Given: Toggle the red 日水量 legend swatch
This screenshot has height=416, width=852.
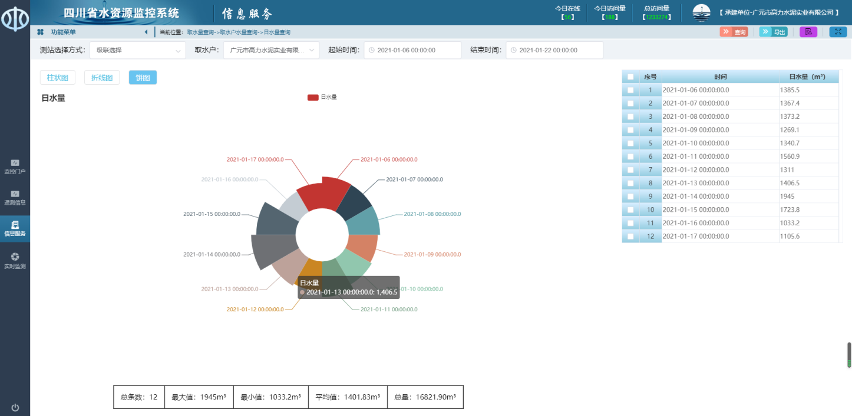Looking at the screenshot, I should click(x=313, y=97).
